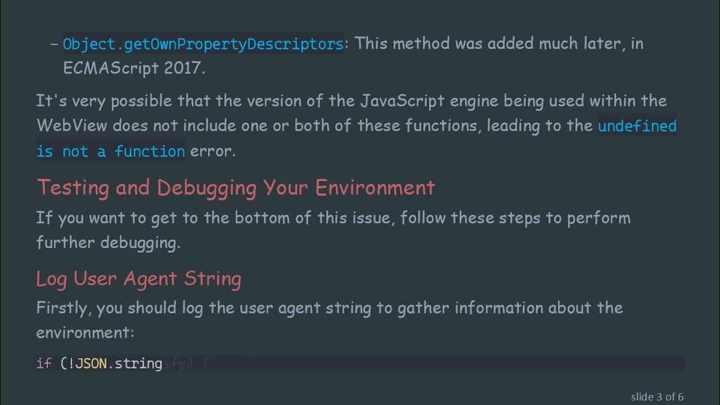Click the word "WebView" in the paragraph
This screenshot has height=405, width=720.
pyautogui.click(x=71, y=125)
